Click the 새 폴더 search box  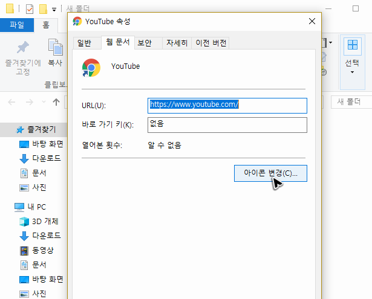click(351, 102)
